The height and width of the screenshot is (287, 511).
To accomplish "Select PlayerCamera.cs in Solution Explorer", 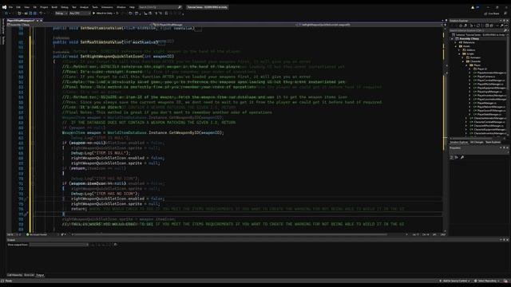I will tap(486, 77).
